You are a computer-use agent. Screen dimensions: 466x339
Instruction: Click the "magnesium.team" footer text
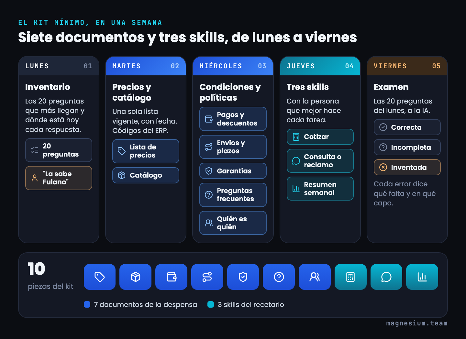tap(417, 323)
